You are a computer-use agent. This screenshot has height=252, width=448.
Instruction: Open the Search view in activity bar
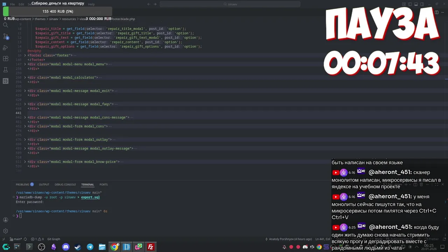(x=5, y=25)
